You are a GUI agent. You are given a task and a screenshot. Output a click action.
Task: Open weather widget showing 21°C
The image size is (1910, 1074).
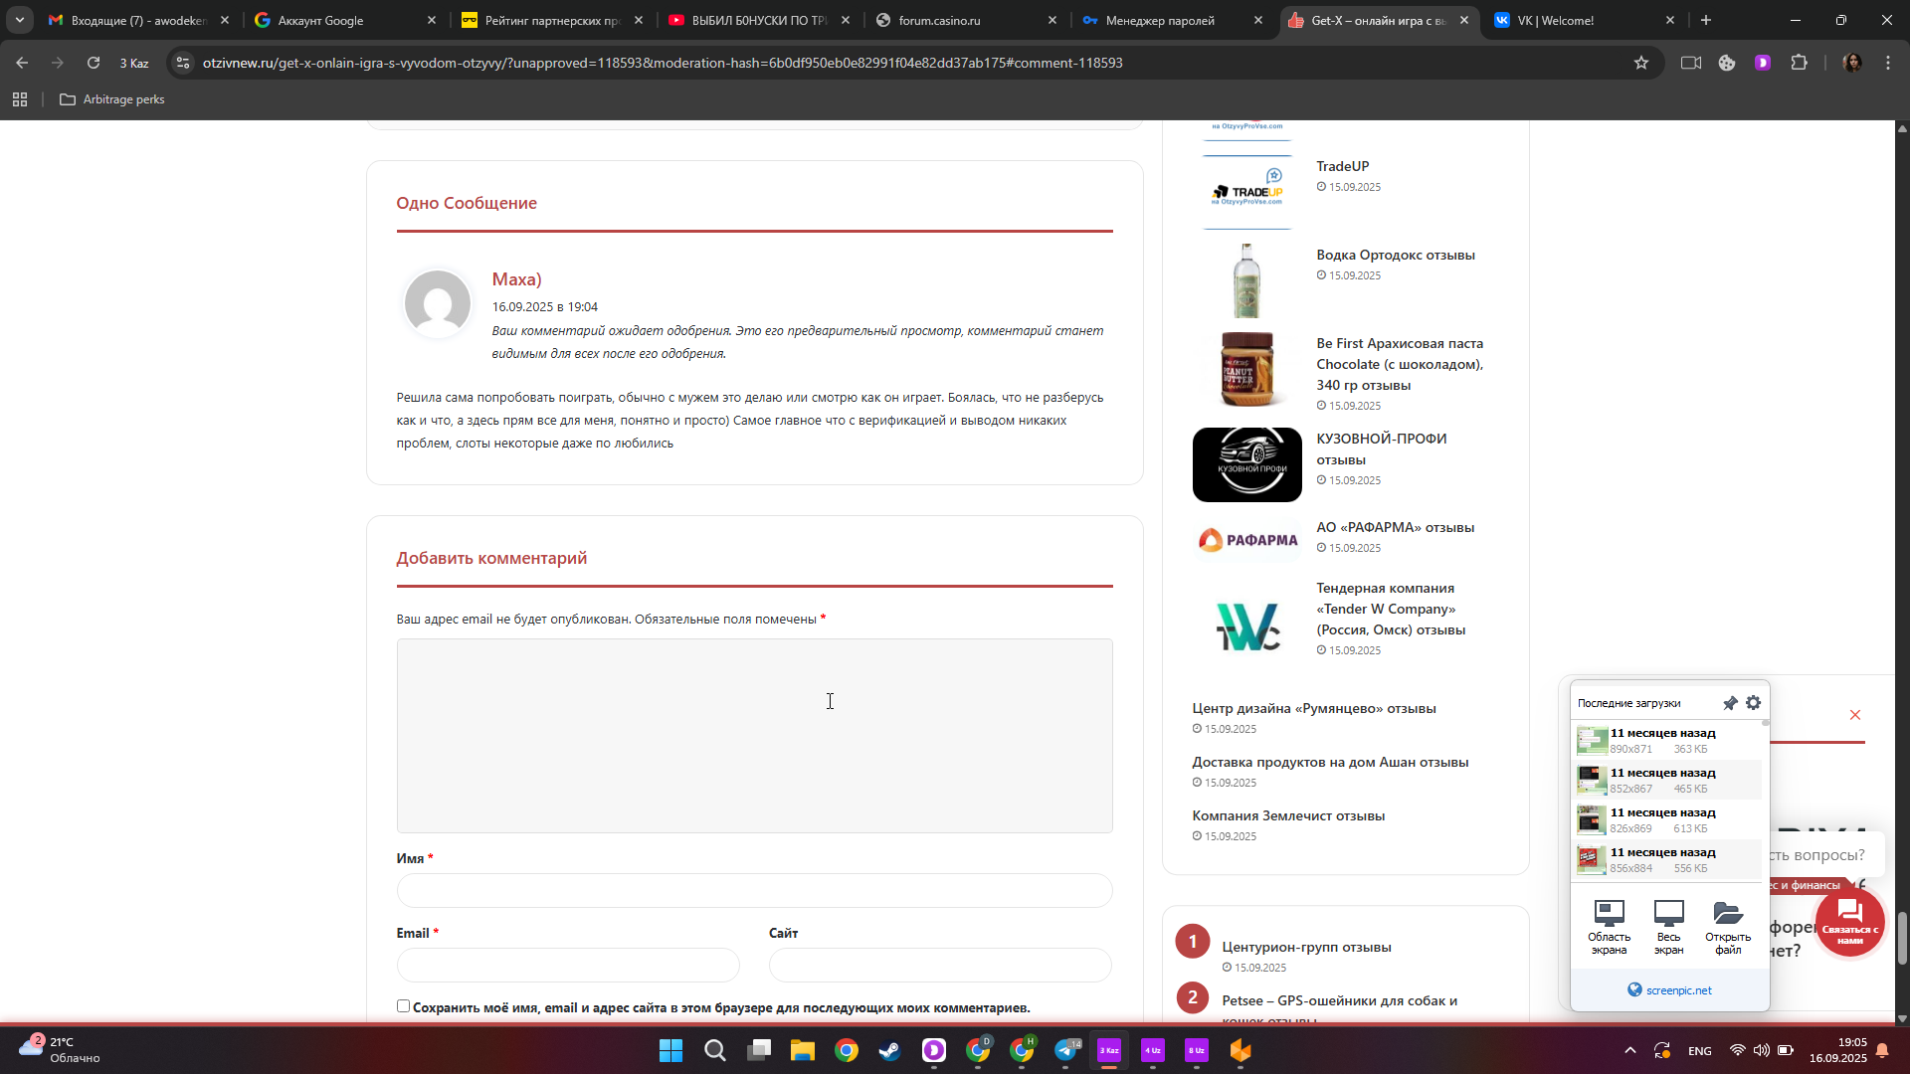(60, 1050)
